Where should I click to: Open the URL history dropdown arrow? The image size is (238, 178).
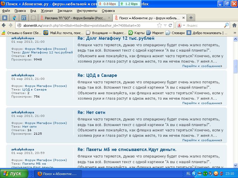coord(165,26)
